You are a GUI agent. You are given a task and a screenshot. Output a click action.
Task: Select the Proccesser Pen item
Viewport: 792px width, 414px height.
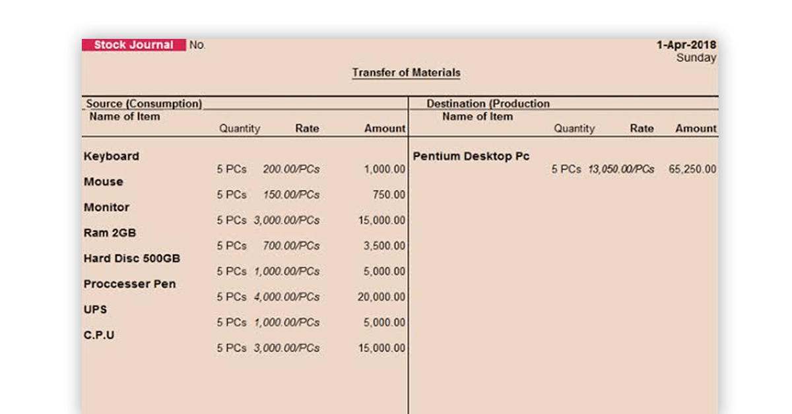[x=129, y=284]
